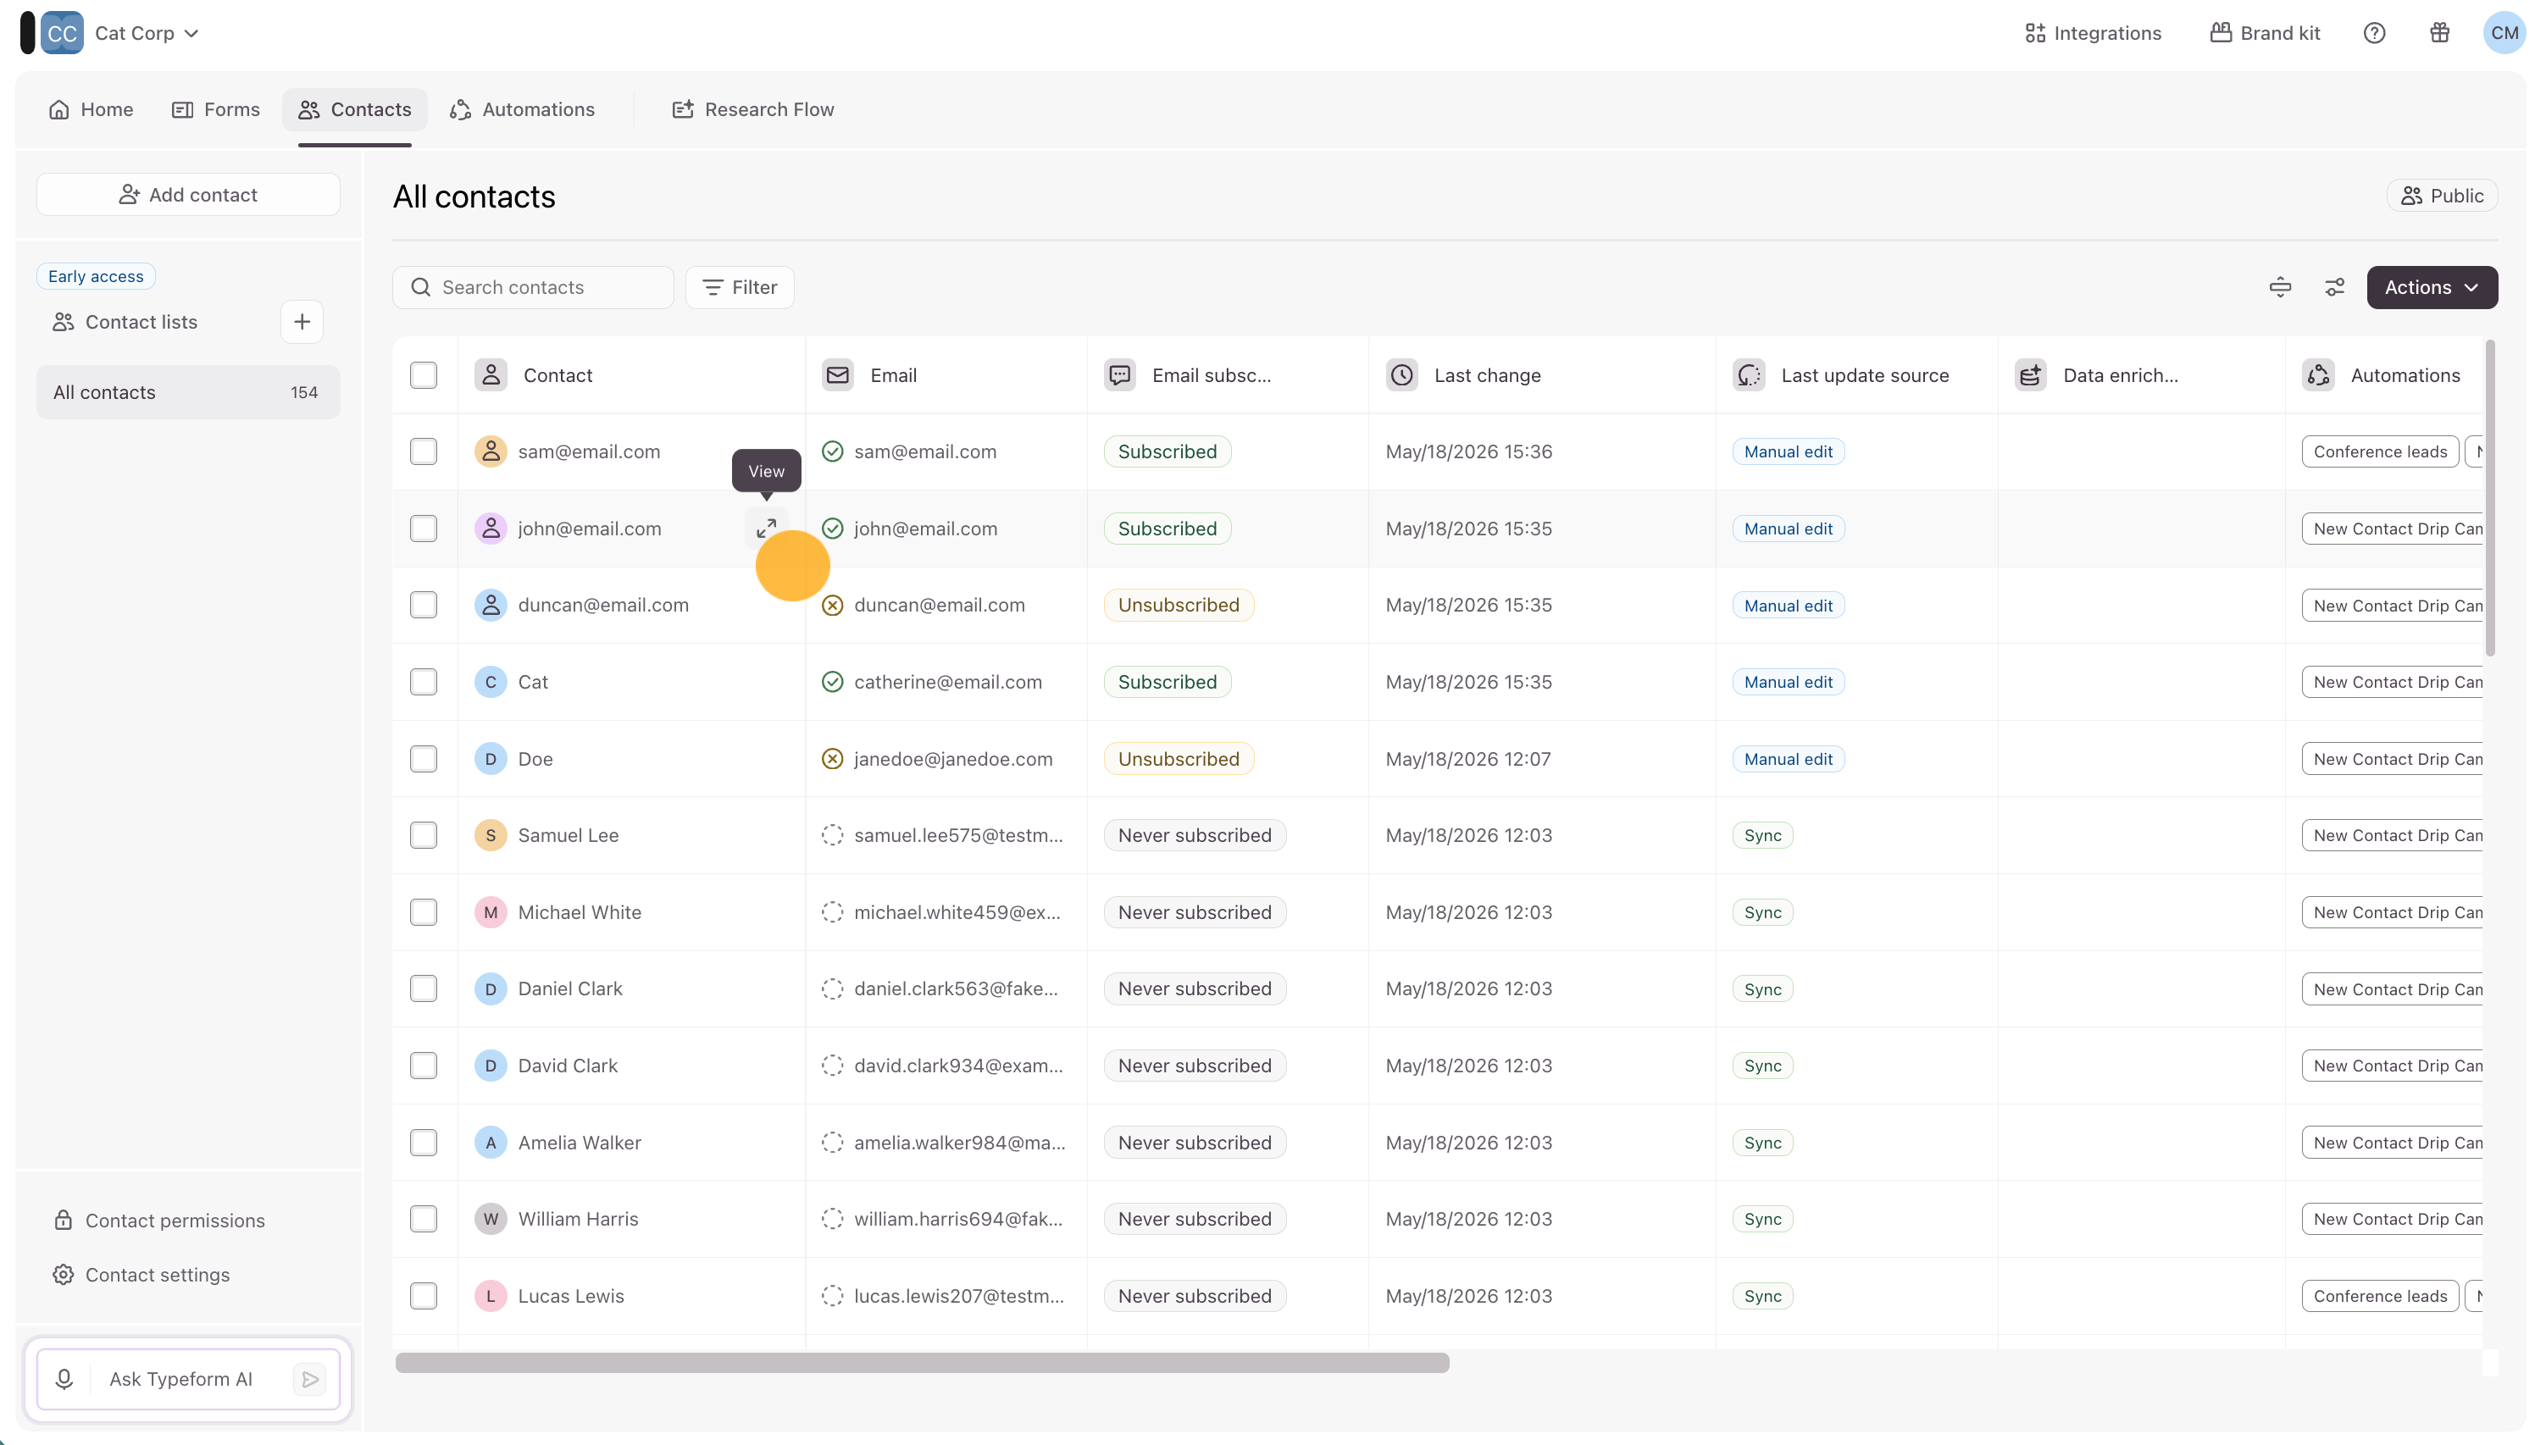Click the Data enrichment column icon
This screenshot has height=1445, width=2535.
pyautogui.click(x=2031, y=375)
